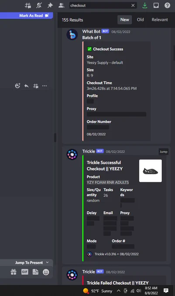Open the Threads icon in header
The image size is (175, 296).
[x=28, y=6]
